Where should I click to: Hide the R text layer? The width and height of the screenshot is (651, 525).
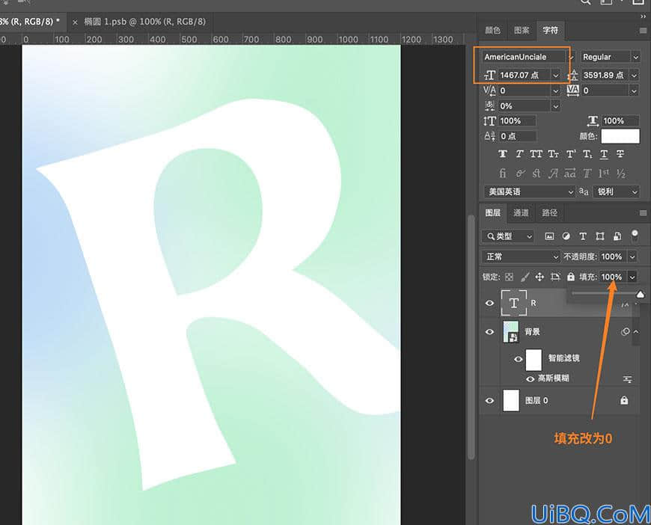pyautogui.click(x=489, y=303)
